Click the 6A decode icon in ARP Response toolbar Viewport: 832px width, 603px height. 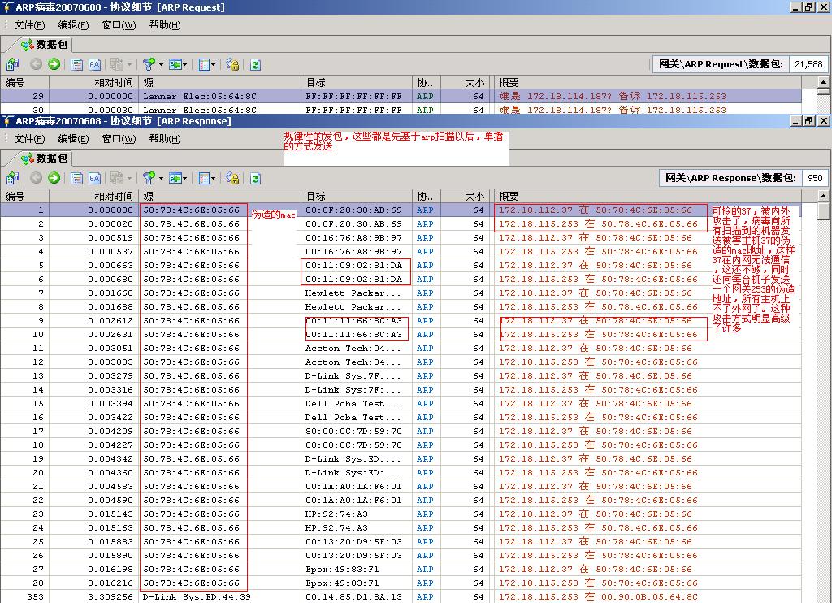(x=94, y=178)
